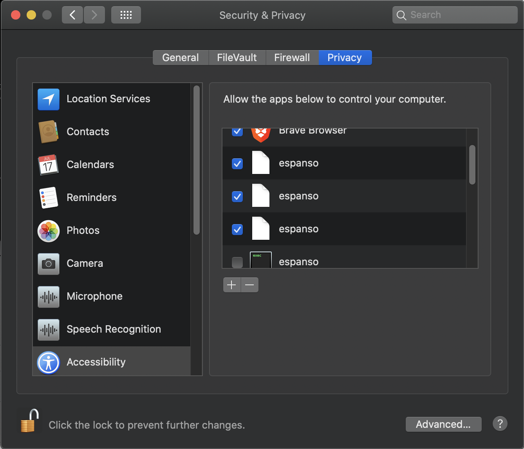Uncheck the Brave Browser checkbox

coord(237,132)
